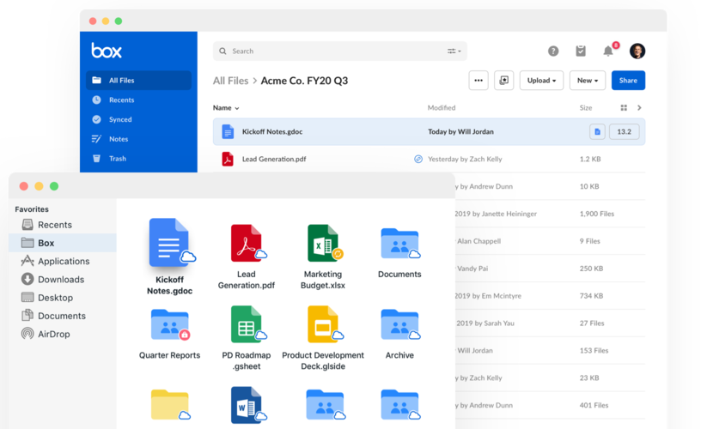Click the row modified by Sarah Yau
Image resolution: width=707 pixels, height=429 pixels.
(550, 323)
